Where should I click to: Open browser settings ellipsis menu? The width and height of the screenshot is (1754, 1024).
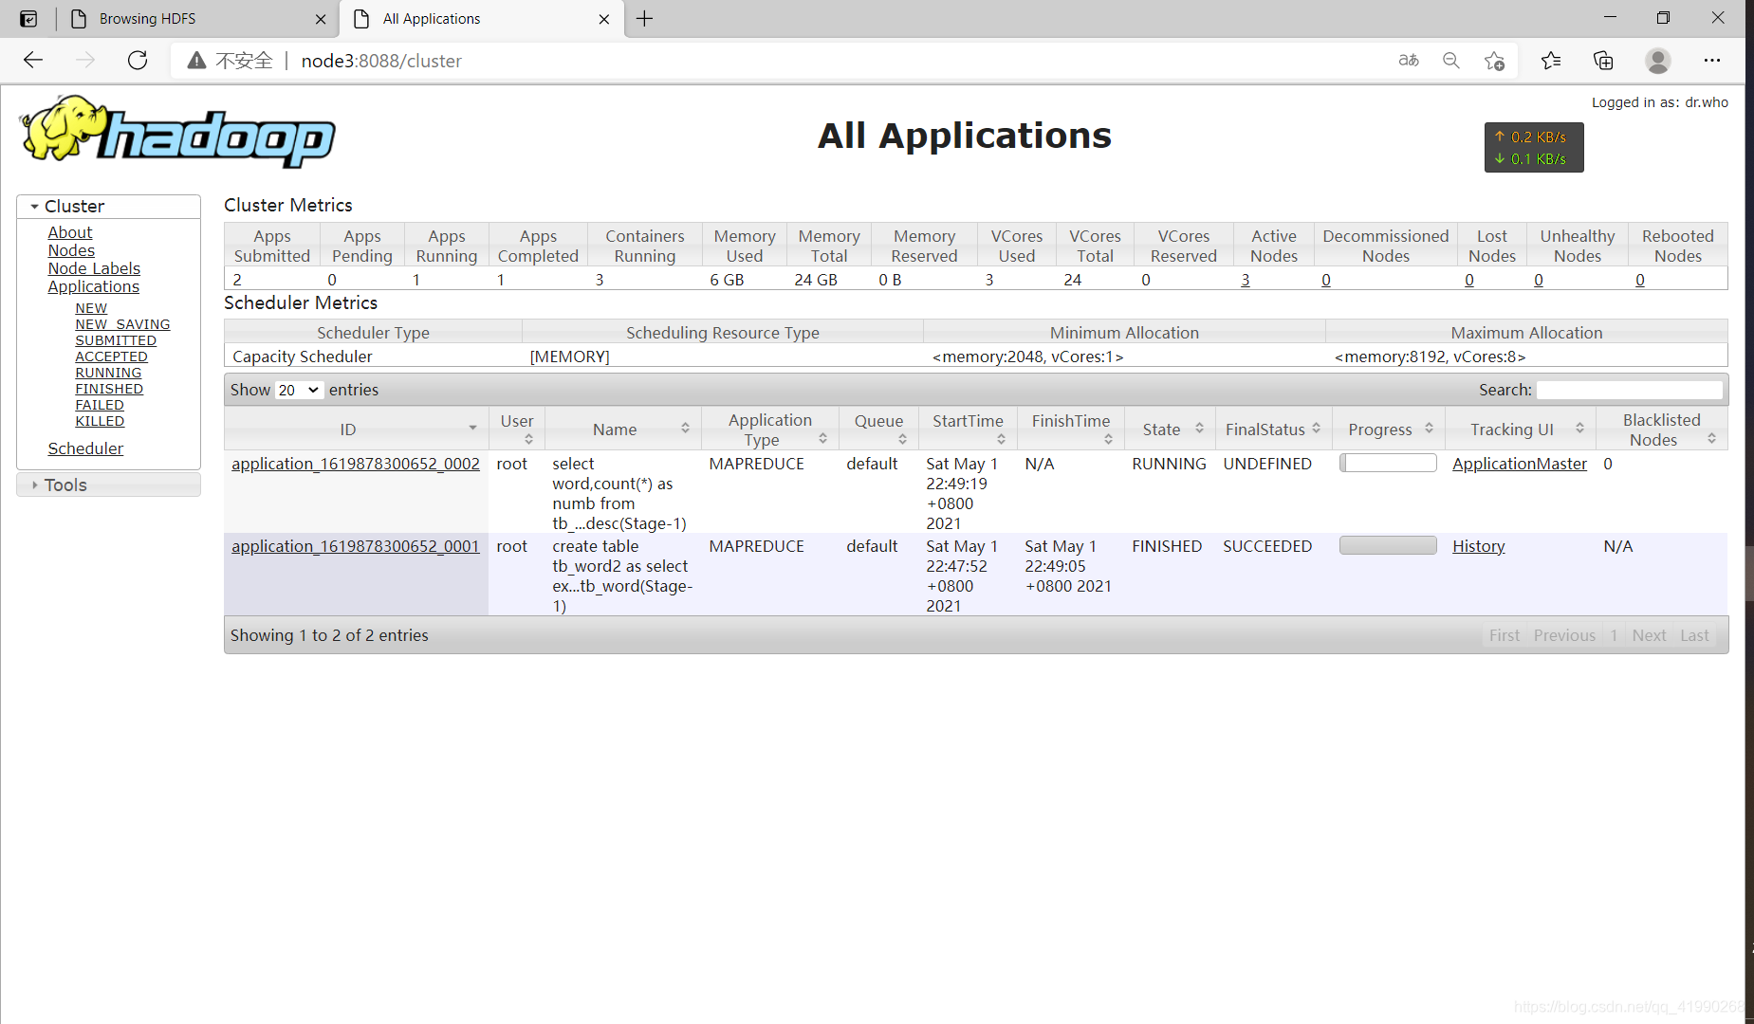coord(1711,61)
